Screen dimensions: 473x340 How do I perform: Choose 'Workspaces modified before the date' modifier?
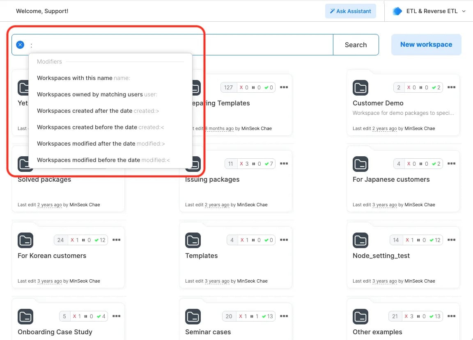pyautogui.click(x=110, y=160)
